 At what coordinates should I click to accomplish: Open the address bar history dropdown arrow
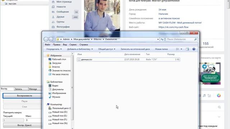(158, 39)
